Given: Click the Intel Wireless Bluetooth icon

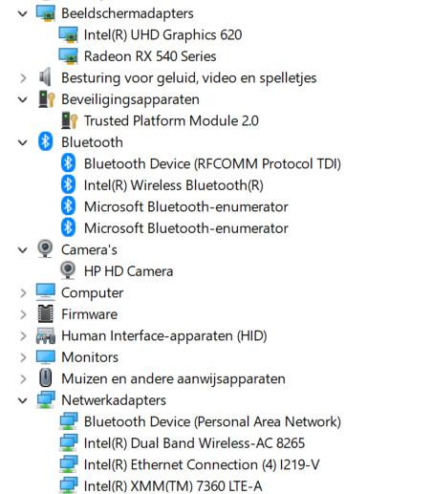Looking at the screenshot, I should [68, 185].
